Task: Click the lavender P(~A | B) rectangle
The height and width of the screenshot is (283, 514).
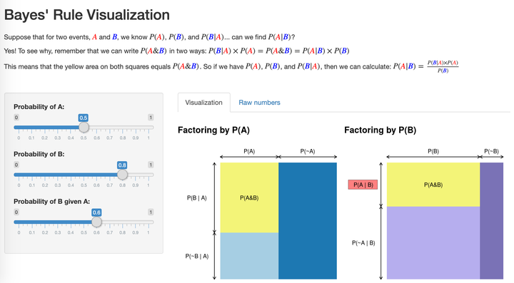Action: point(433,243)
